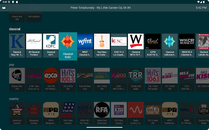The height and width of the screenshot is (130, 209).
Task: Select the country playlist heading
Action: point(14,99)
